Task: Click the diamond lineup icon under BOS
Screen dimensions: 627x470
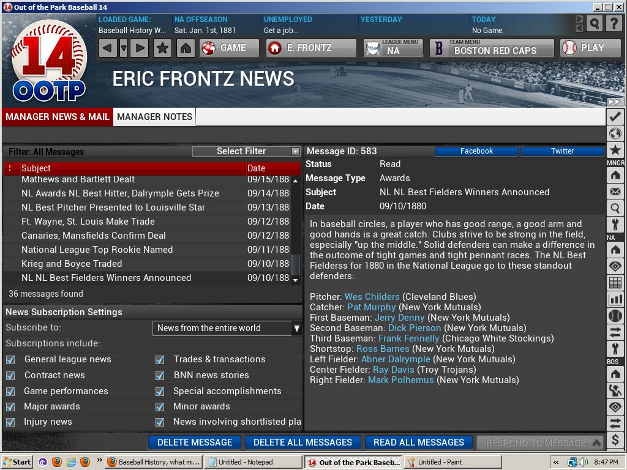Action: coord(615,407)
